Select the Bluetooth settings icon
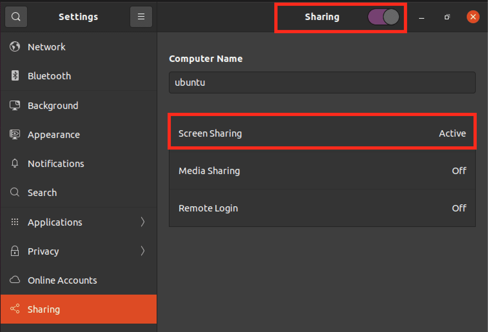The image size is (488, 332). (x=15, y=76)
